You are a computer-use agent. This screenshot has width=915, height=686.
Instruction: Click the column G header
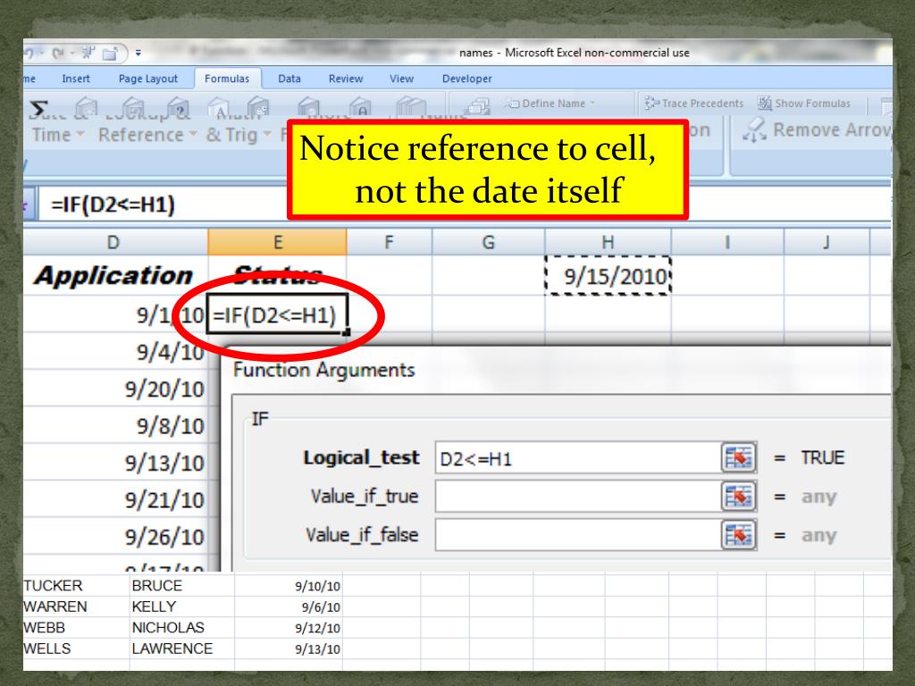coord(488,241)
